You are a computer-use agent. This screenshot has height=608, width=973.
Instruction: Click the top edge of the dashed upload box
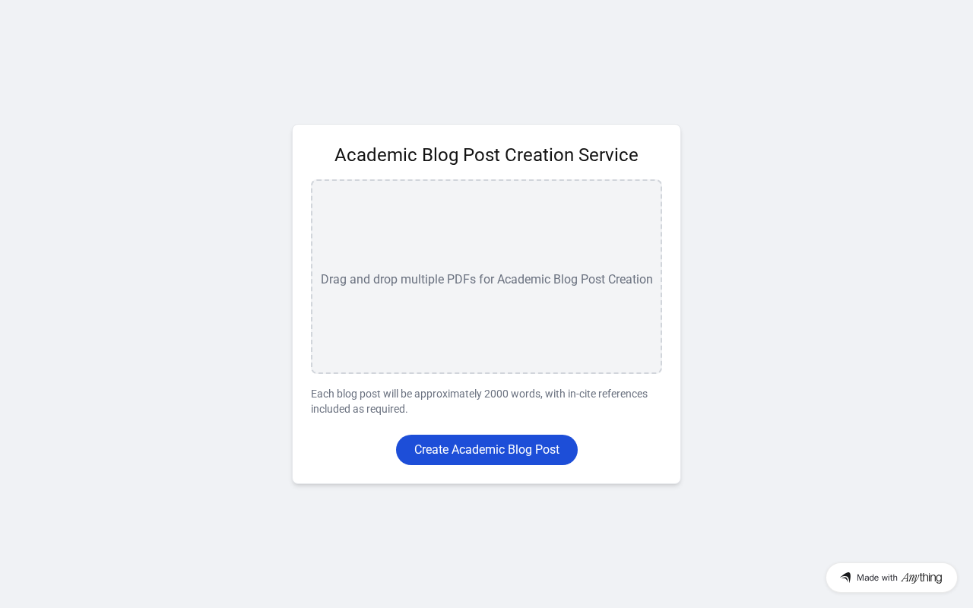click(x=486, y=181)
